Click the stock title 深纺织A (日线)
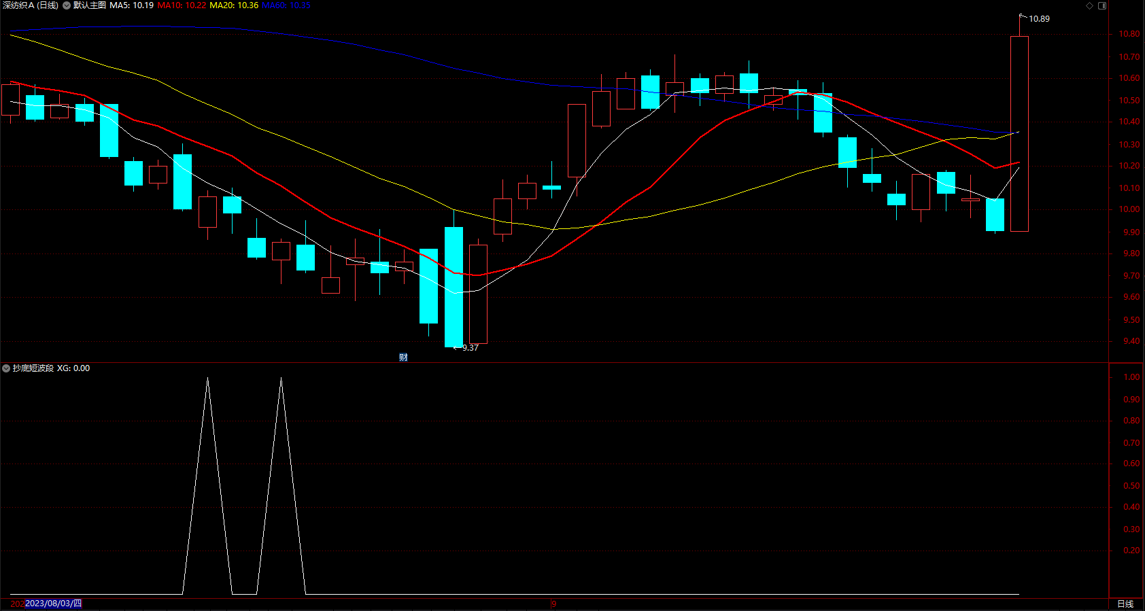Screen dimensions: 1145x611 (x=31, y=5)
